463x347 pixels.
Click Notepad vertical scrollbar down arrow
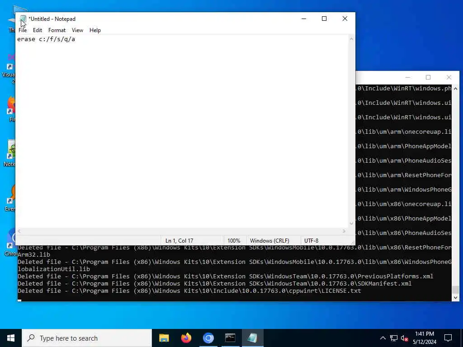tap(351, 224)
